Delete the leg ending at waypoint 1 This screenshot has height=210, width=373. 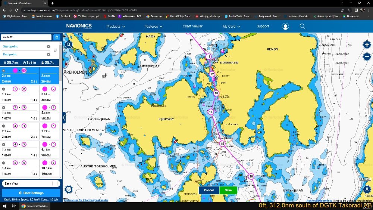pos(4,71)
